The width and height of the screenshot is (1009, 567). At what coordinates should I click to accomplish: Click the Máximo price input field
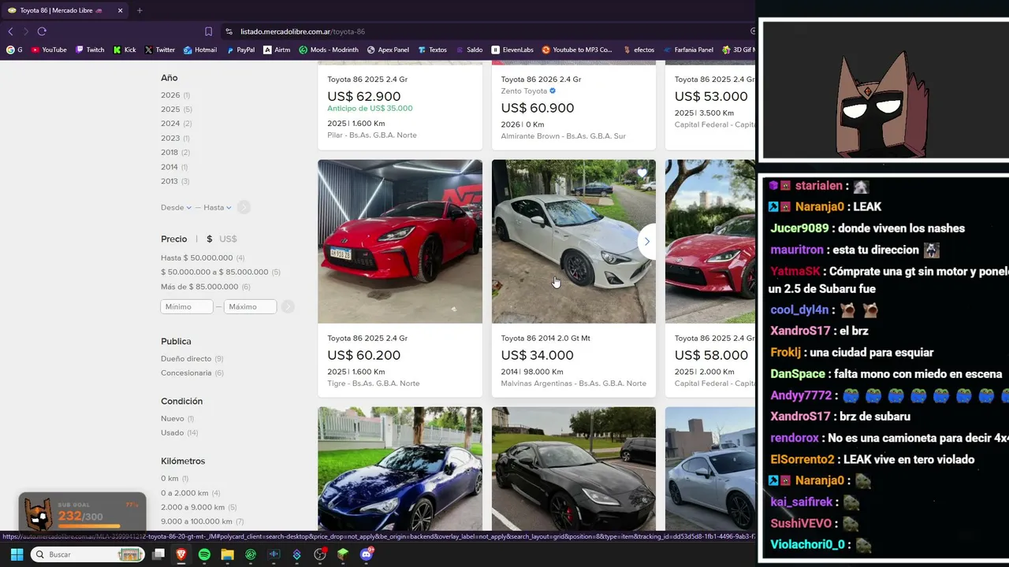pyautogui.click(x=251, y=306)
